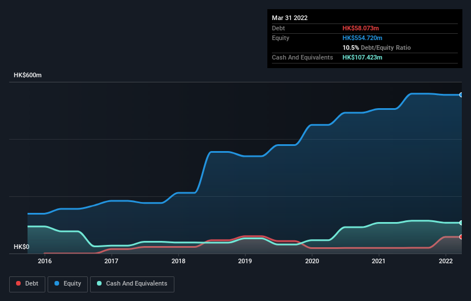Image resolution: width=471 pixels, height=301 pixels.
Task: Click the teal Cash And Equivalents legend dot
Action: [99, 283]
